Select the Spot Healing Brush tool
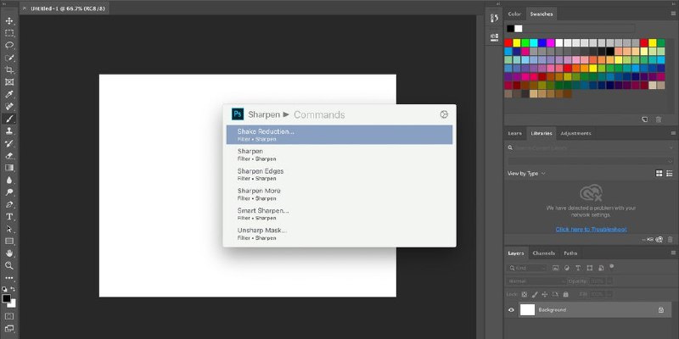This screenshot has height=339, width=679. [x=9, y=107]
